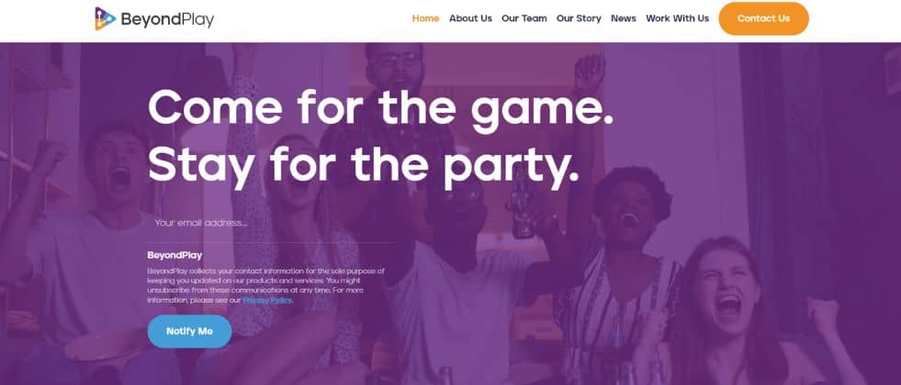The width and height of the screenshot is (901, 385).
Task: Open the Privacy Policy link
Action: 267,300
